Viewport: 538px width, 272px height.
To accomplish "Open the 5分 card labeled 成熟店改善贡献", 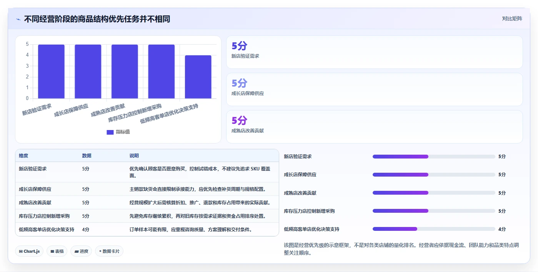I will click(374, 127).
